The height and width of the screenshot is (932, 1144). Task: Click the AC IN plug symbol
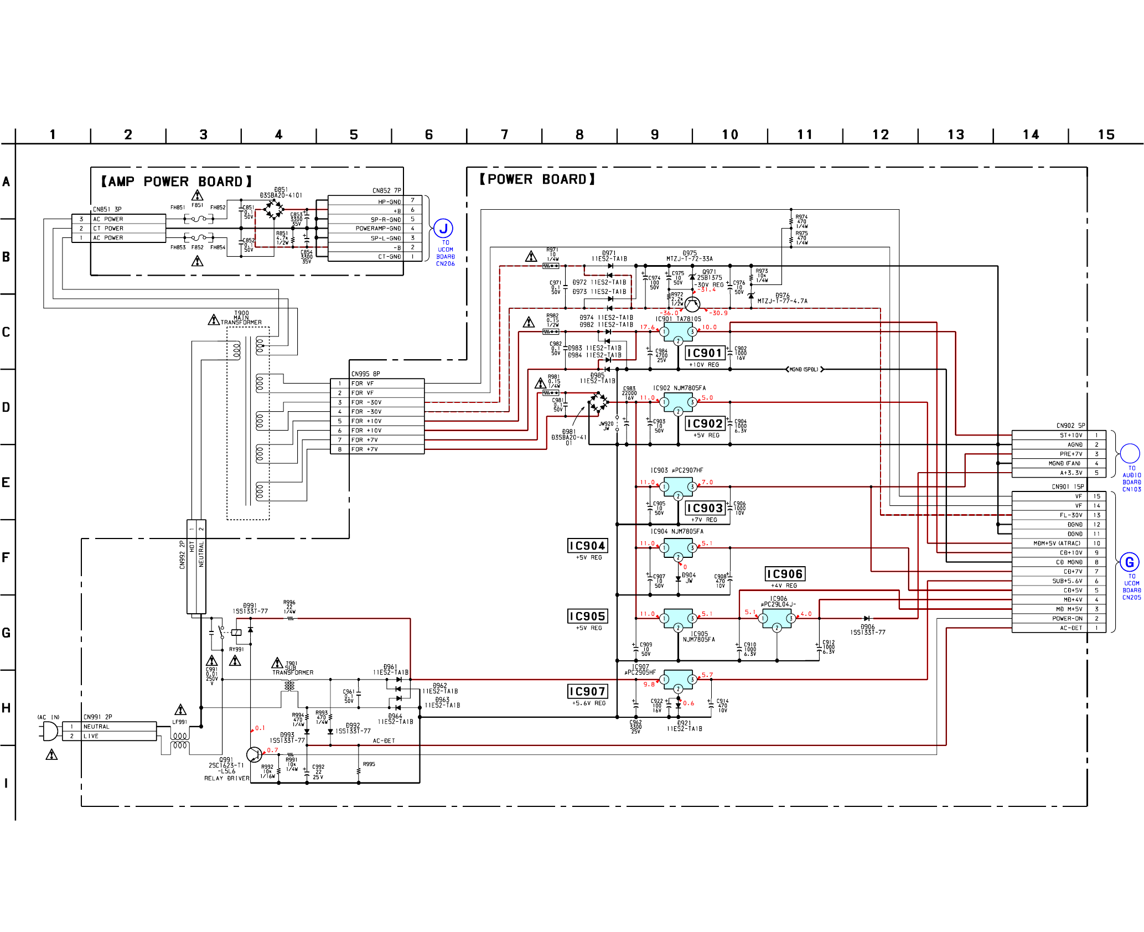pos(50,731)
